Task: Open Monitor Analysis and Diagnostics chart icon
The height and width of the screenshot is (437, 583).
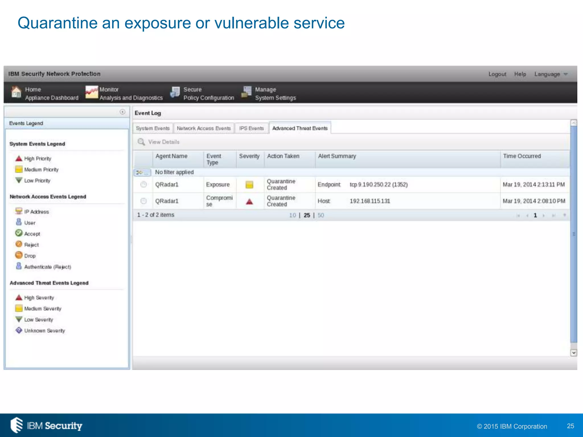Action: (91, 92)
